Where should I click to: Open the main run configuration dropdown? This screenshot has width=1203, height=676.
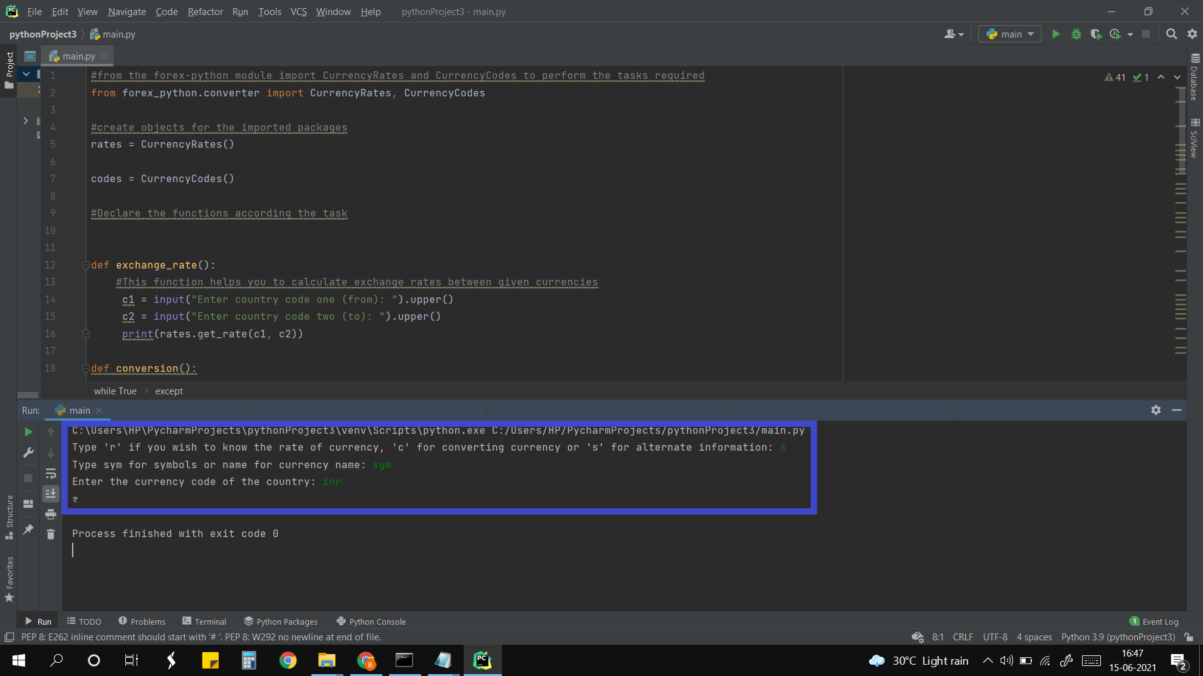(x=1010, y=34)
